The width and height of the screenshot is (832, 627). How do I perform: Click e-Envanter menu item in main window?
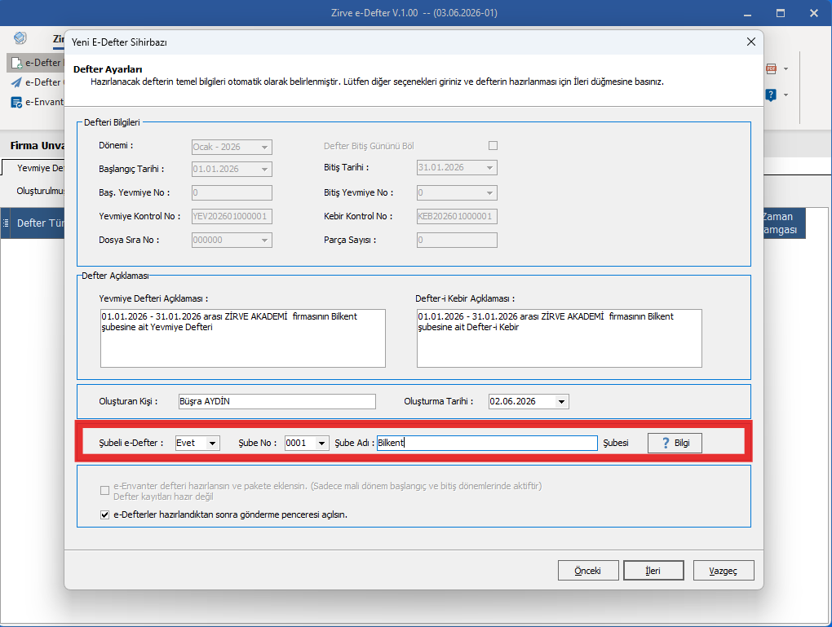36,102
